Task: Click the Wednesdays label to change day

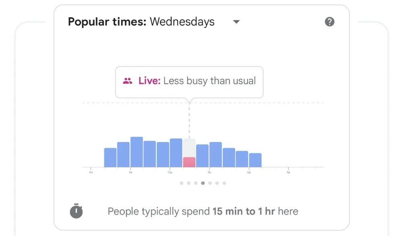Action: coord(182,21)
